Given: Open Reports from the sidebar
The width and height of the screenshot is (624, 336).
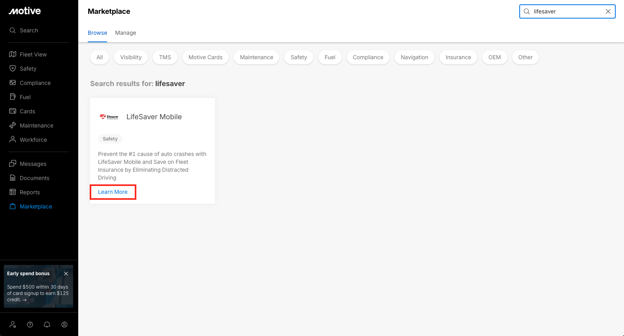Looking at the screenshot, I should (25, 192).
